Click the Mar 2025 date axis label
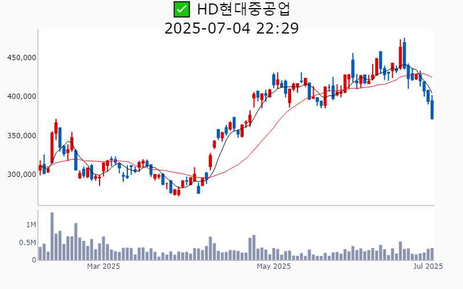 click(104, 266)
